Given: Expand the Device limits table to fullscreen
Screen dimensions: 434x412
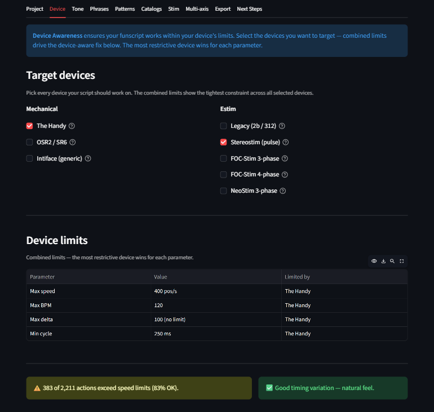Looking at the screenshot, I should tap(402, 261).
